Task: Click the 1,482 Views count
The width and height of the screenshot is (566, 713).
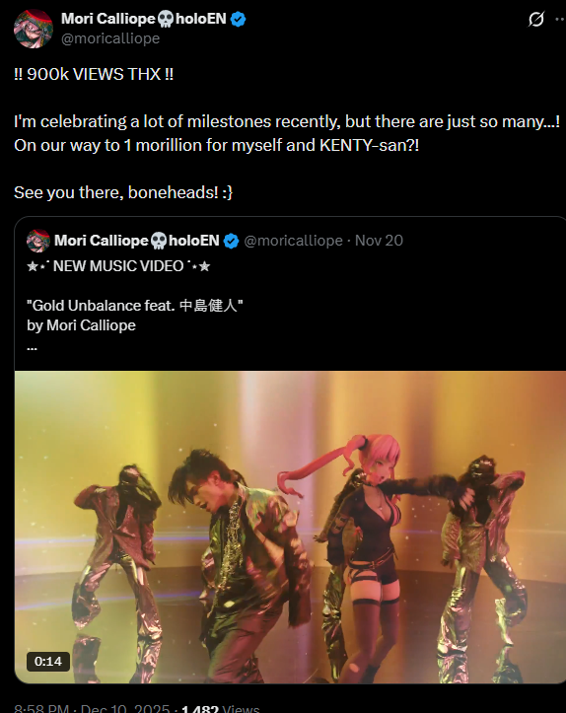Action: [x=221, y=708]
